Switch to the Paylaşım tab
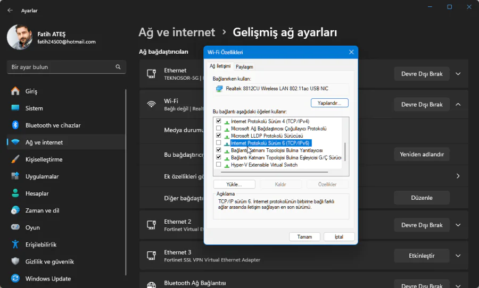This screenshot has width=479, height=288. [244, 67]
